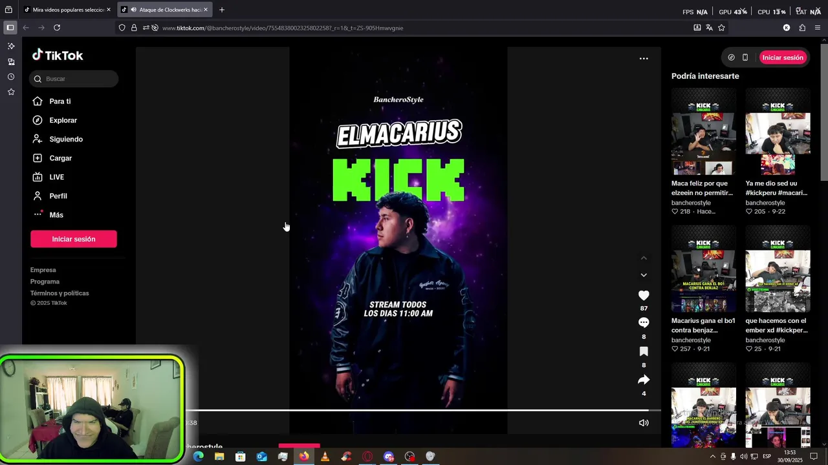Viewport: 828px width, 465px height.
Task: Open browser sidebar history clock icon
Action: pyautogui.click(x=11, y=77)
